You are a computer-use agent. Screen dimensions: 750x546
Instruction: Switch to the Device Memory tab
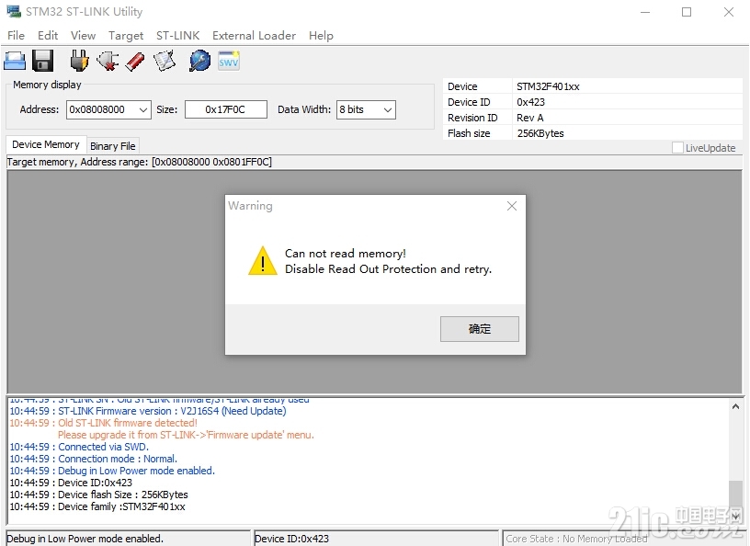click(x=46, y=144)
